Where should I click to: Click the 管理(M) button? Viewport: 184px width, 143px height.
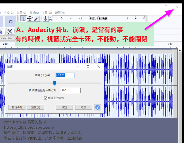tap(17, 107)
